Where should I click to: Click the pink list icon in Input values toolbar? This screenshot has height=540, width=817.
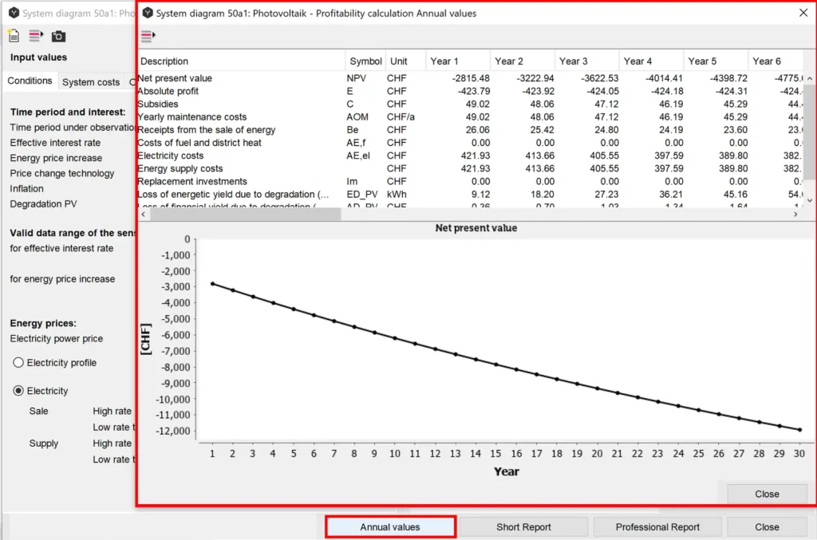[36, 36]
